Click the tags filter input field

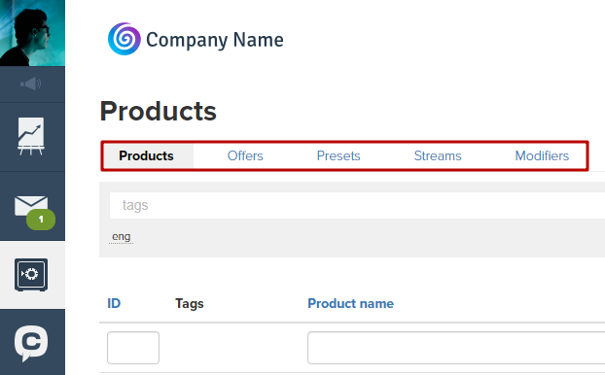click(357, 205)
